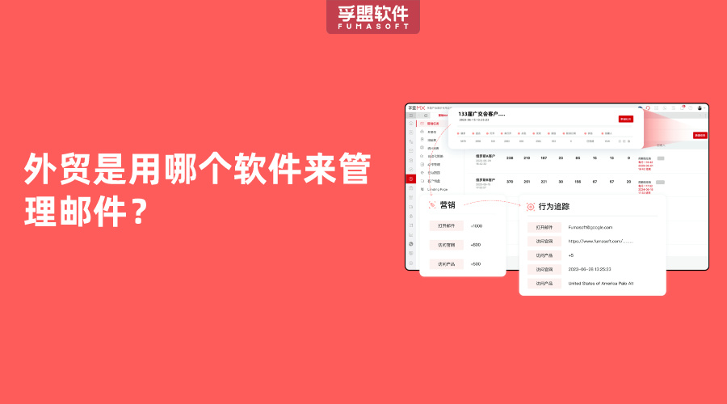Viewport: 727px width, 404px height.
Task: Open the https://www.fumasoft.com link
Action: pos(601,242)
